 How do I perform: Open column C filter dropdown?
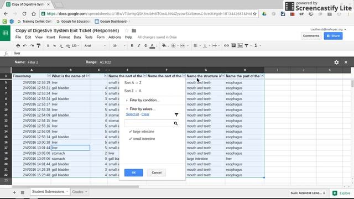(x=106, y=76)
